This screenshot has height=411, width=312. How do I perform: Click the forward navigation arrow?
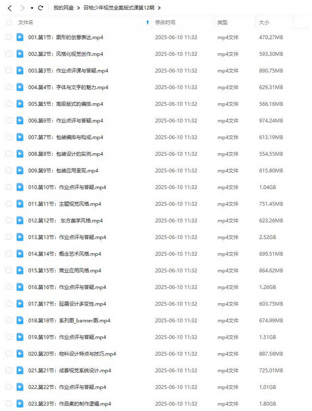[x=22, y=8]
